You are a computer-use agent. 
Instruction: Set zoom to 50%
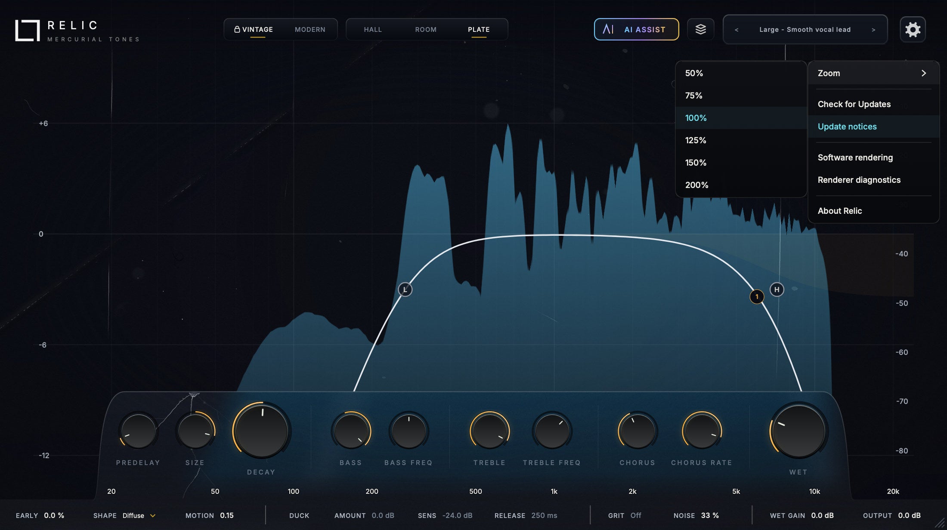(741, 73)
